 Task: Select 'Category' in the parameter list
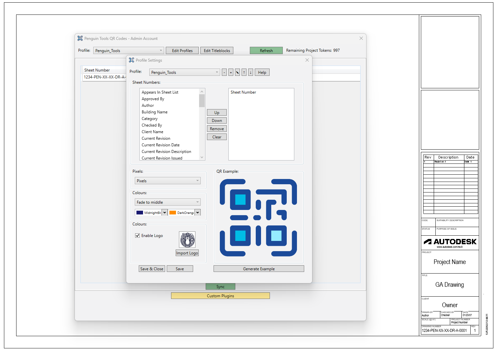coord(169,119)
